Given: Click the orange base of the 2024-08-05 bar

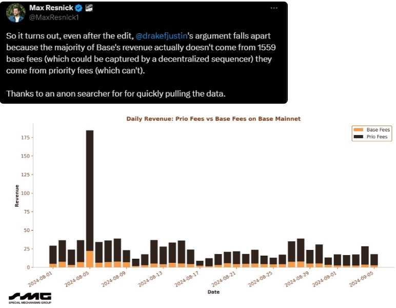Looking at the screenshot, I should tap(90, 259).
